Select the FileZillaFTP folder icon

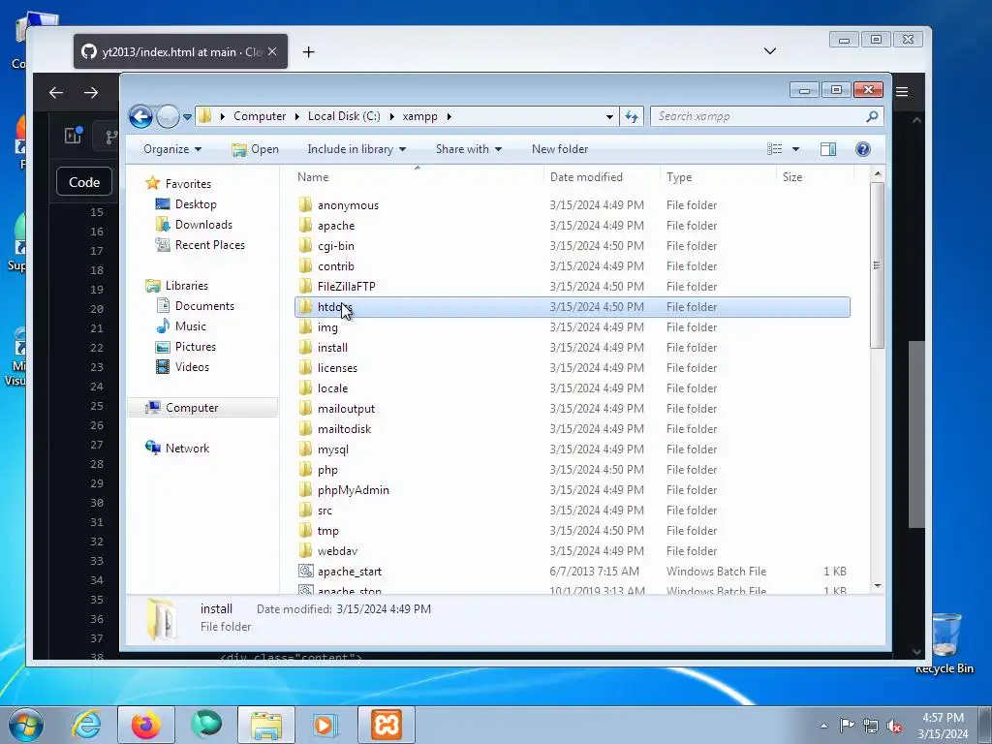point(305,286)
